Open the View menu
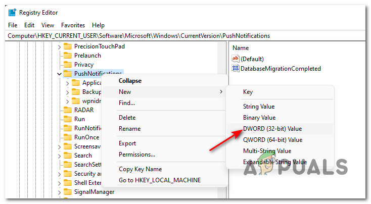This screenshot has width=371, height=204. [x=48, y=25]
